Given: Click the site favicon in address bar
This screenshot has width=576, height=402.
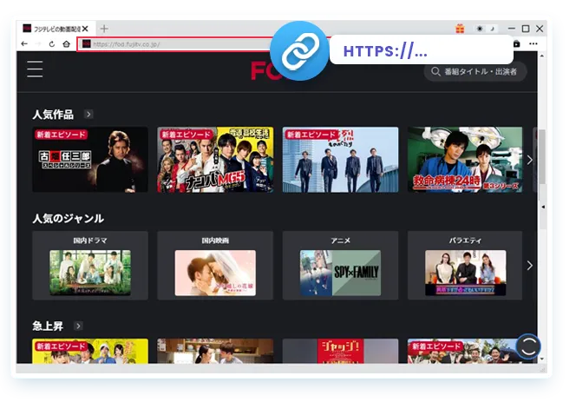Looking at the screenshot, I should coord(87,44).
